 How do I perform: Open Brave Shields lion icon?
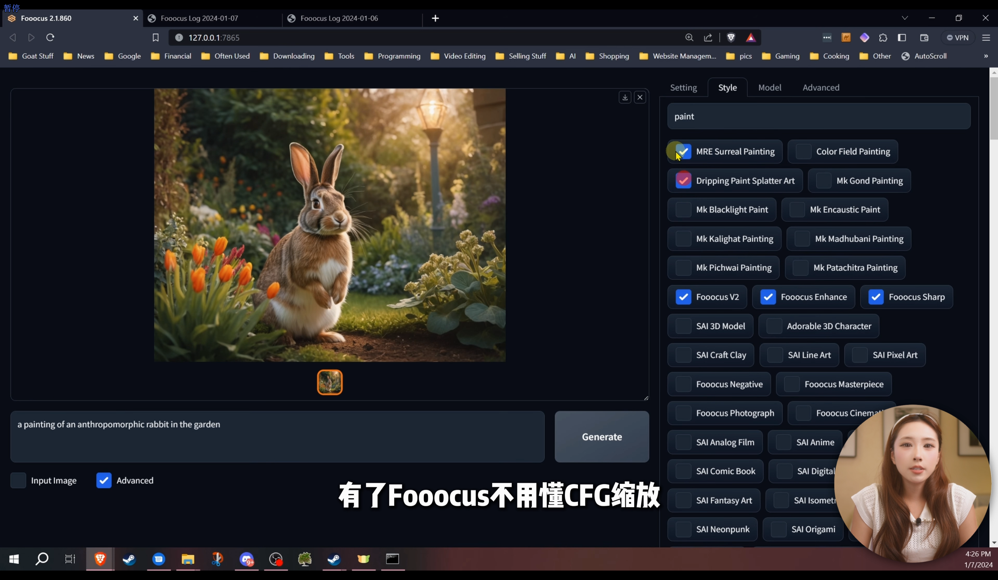coord(731,37)
